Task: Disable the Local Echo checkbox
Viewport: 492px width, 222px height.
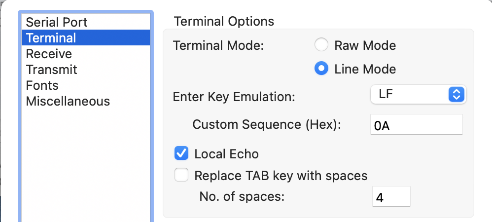Action: point(181,154)
